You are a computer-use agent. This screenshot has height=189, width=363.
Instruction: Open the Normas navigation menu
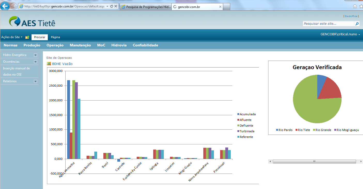[11, 45]
